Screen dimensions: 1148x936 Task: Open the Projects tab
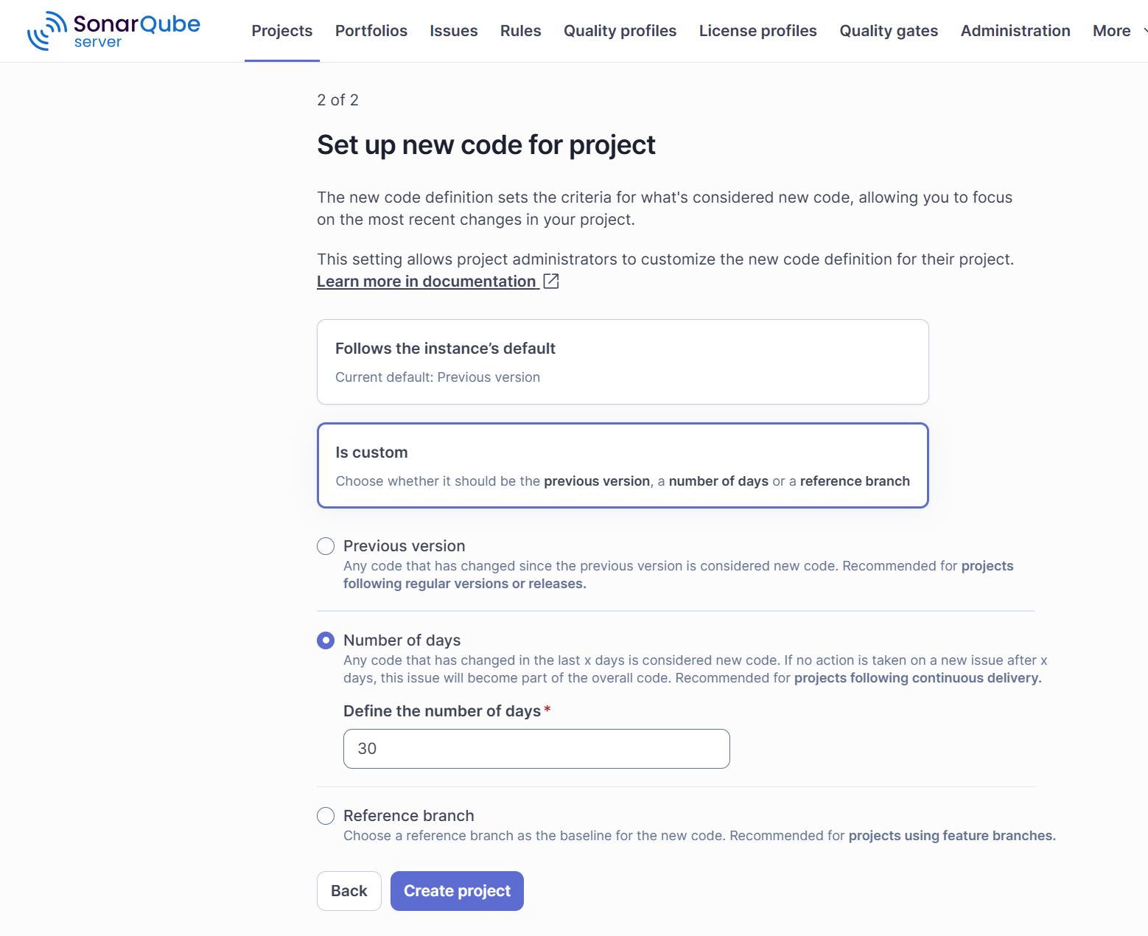(282, 31)
